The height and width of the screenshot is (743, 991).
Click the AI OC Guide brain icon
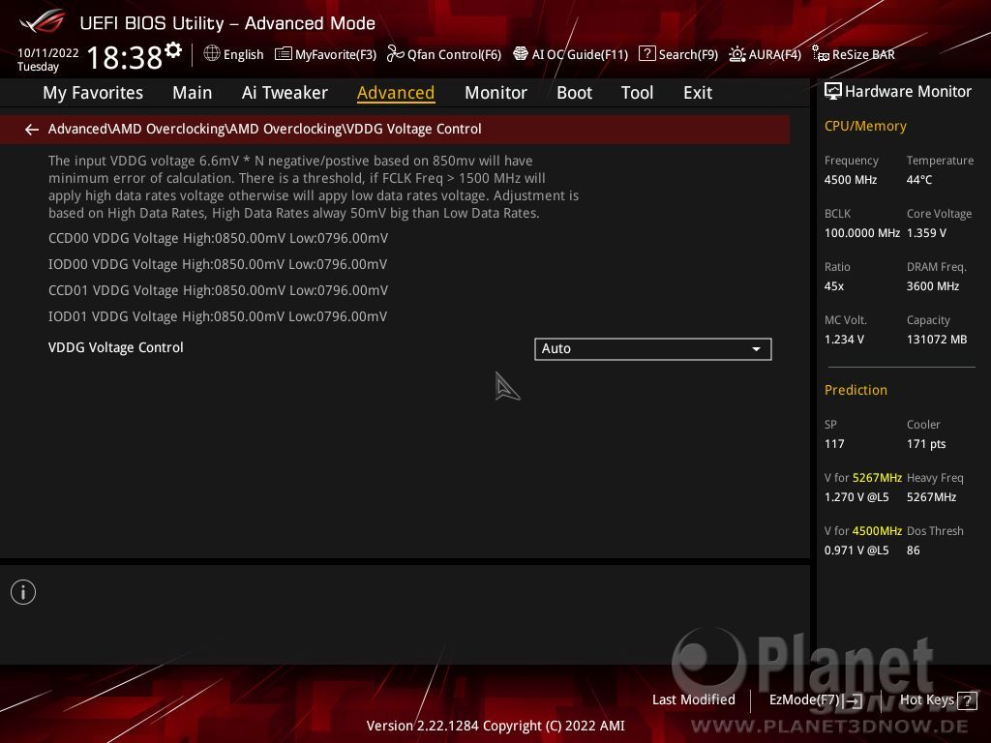(520, 54)
